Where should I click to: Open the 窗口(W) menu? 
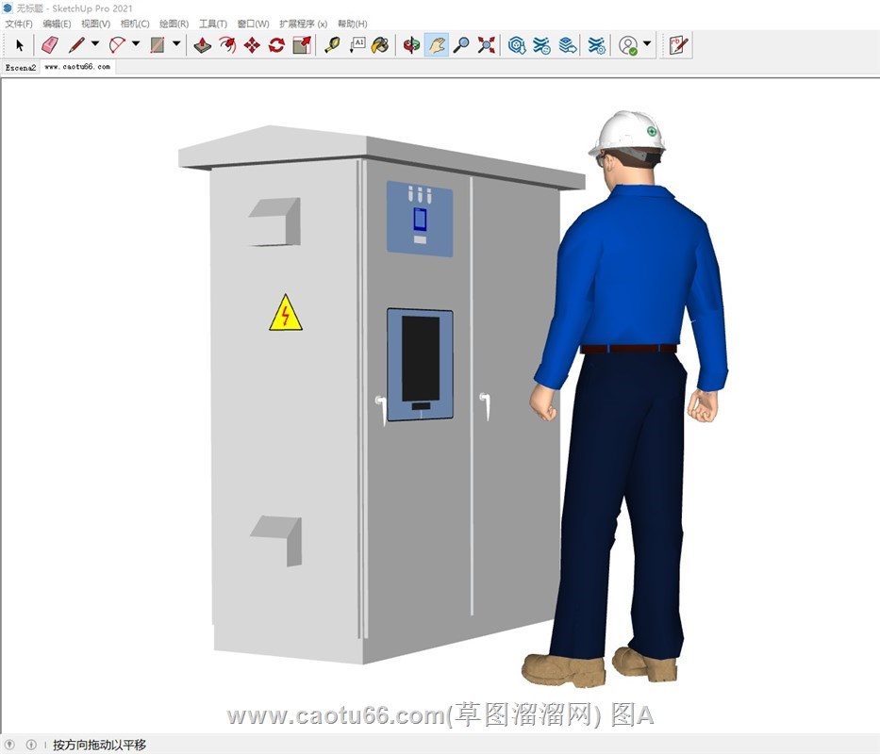(253, 24)
